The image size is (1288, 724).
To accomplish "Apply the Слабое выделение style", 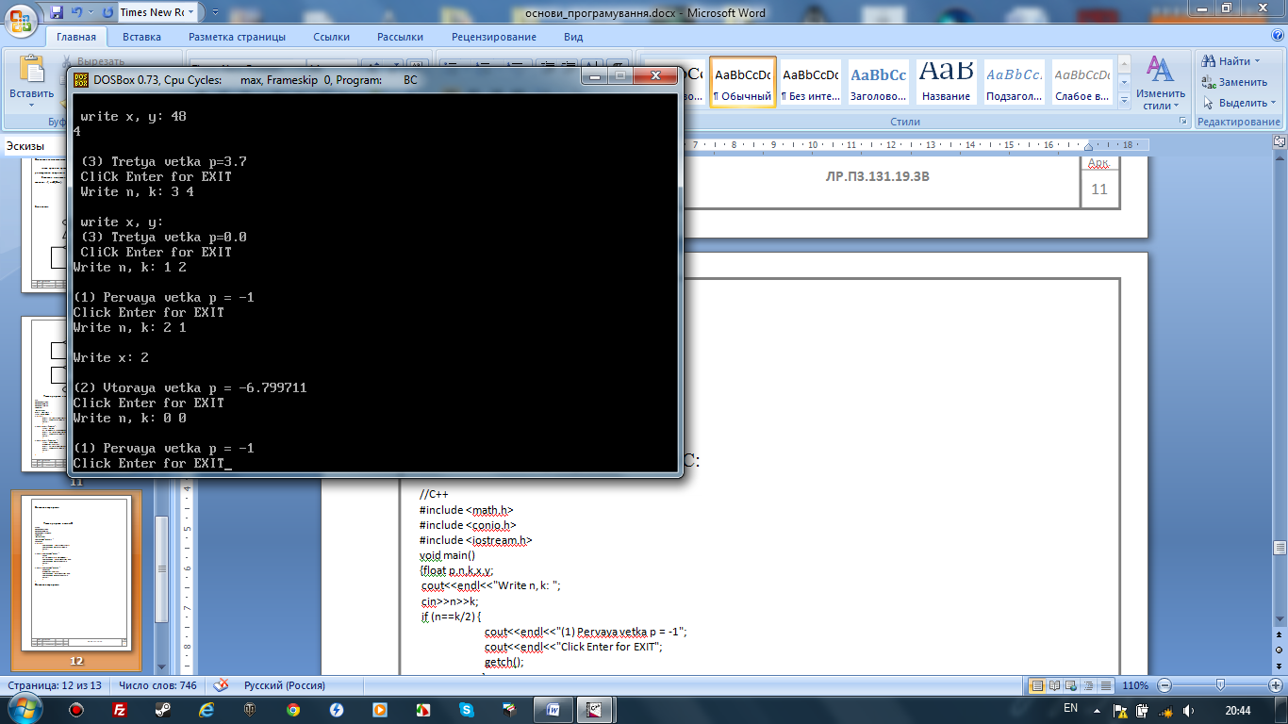I will pyautogui.click(x=1082, y=82).
